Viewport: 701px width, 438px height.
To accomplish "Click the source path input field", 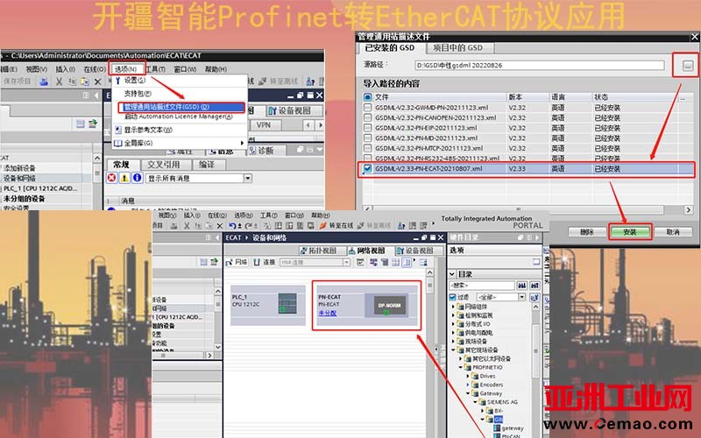I will 539,65.
